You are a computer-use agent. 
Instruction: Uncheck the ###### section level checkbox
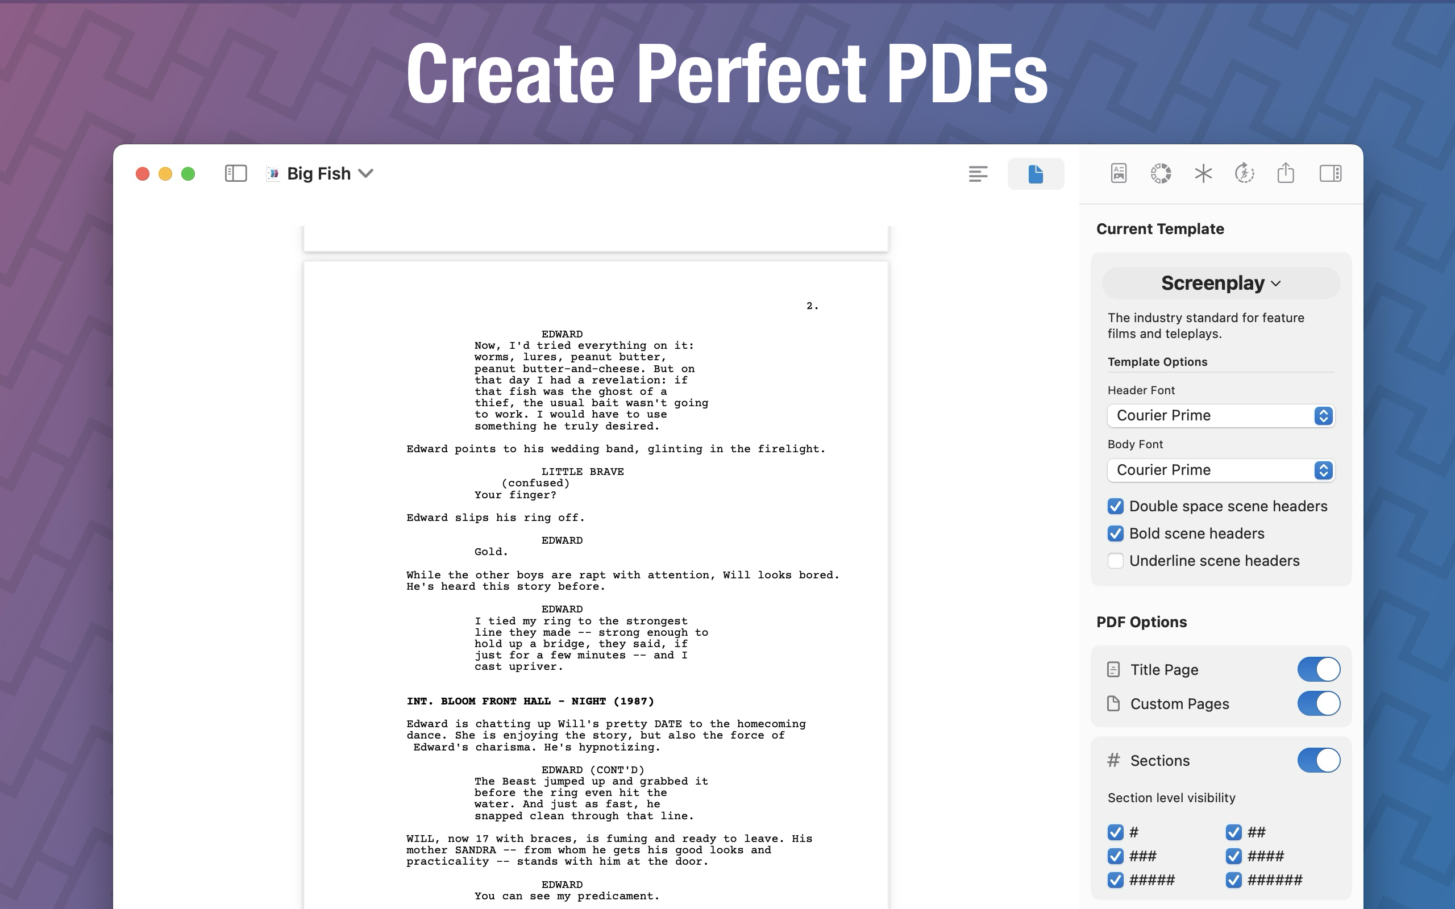1233,880
